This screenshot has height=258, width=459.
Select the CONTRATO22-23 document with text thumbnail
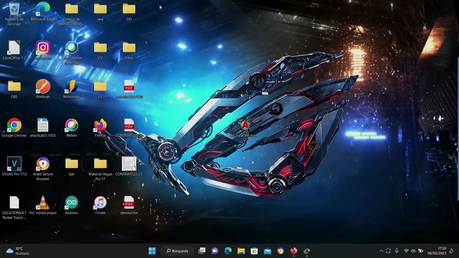[x=129, y=166]
